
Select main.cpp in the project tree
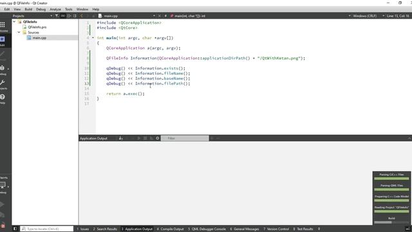[39, 38]
